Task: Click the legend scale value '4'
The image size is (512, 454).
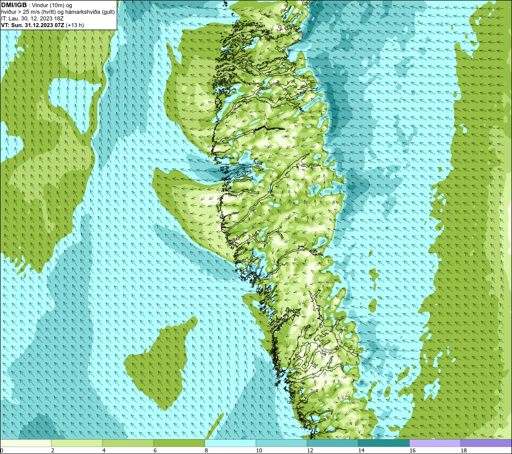Action: tap(104, 450)
